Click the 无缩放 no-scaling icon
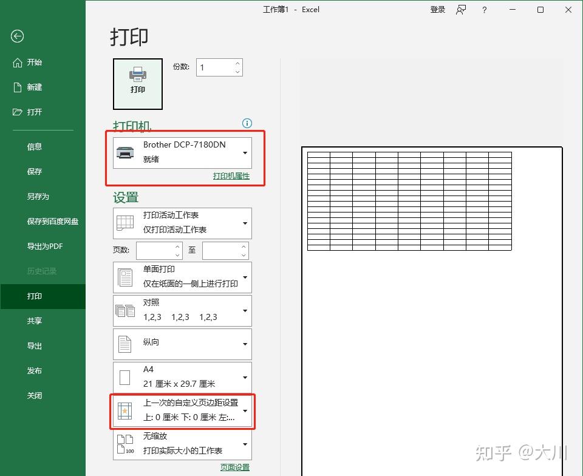This screenshot has width=583, height=476. click(126, 444)
